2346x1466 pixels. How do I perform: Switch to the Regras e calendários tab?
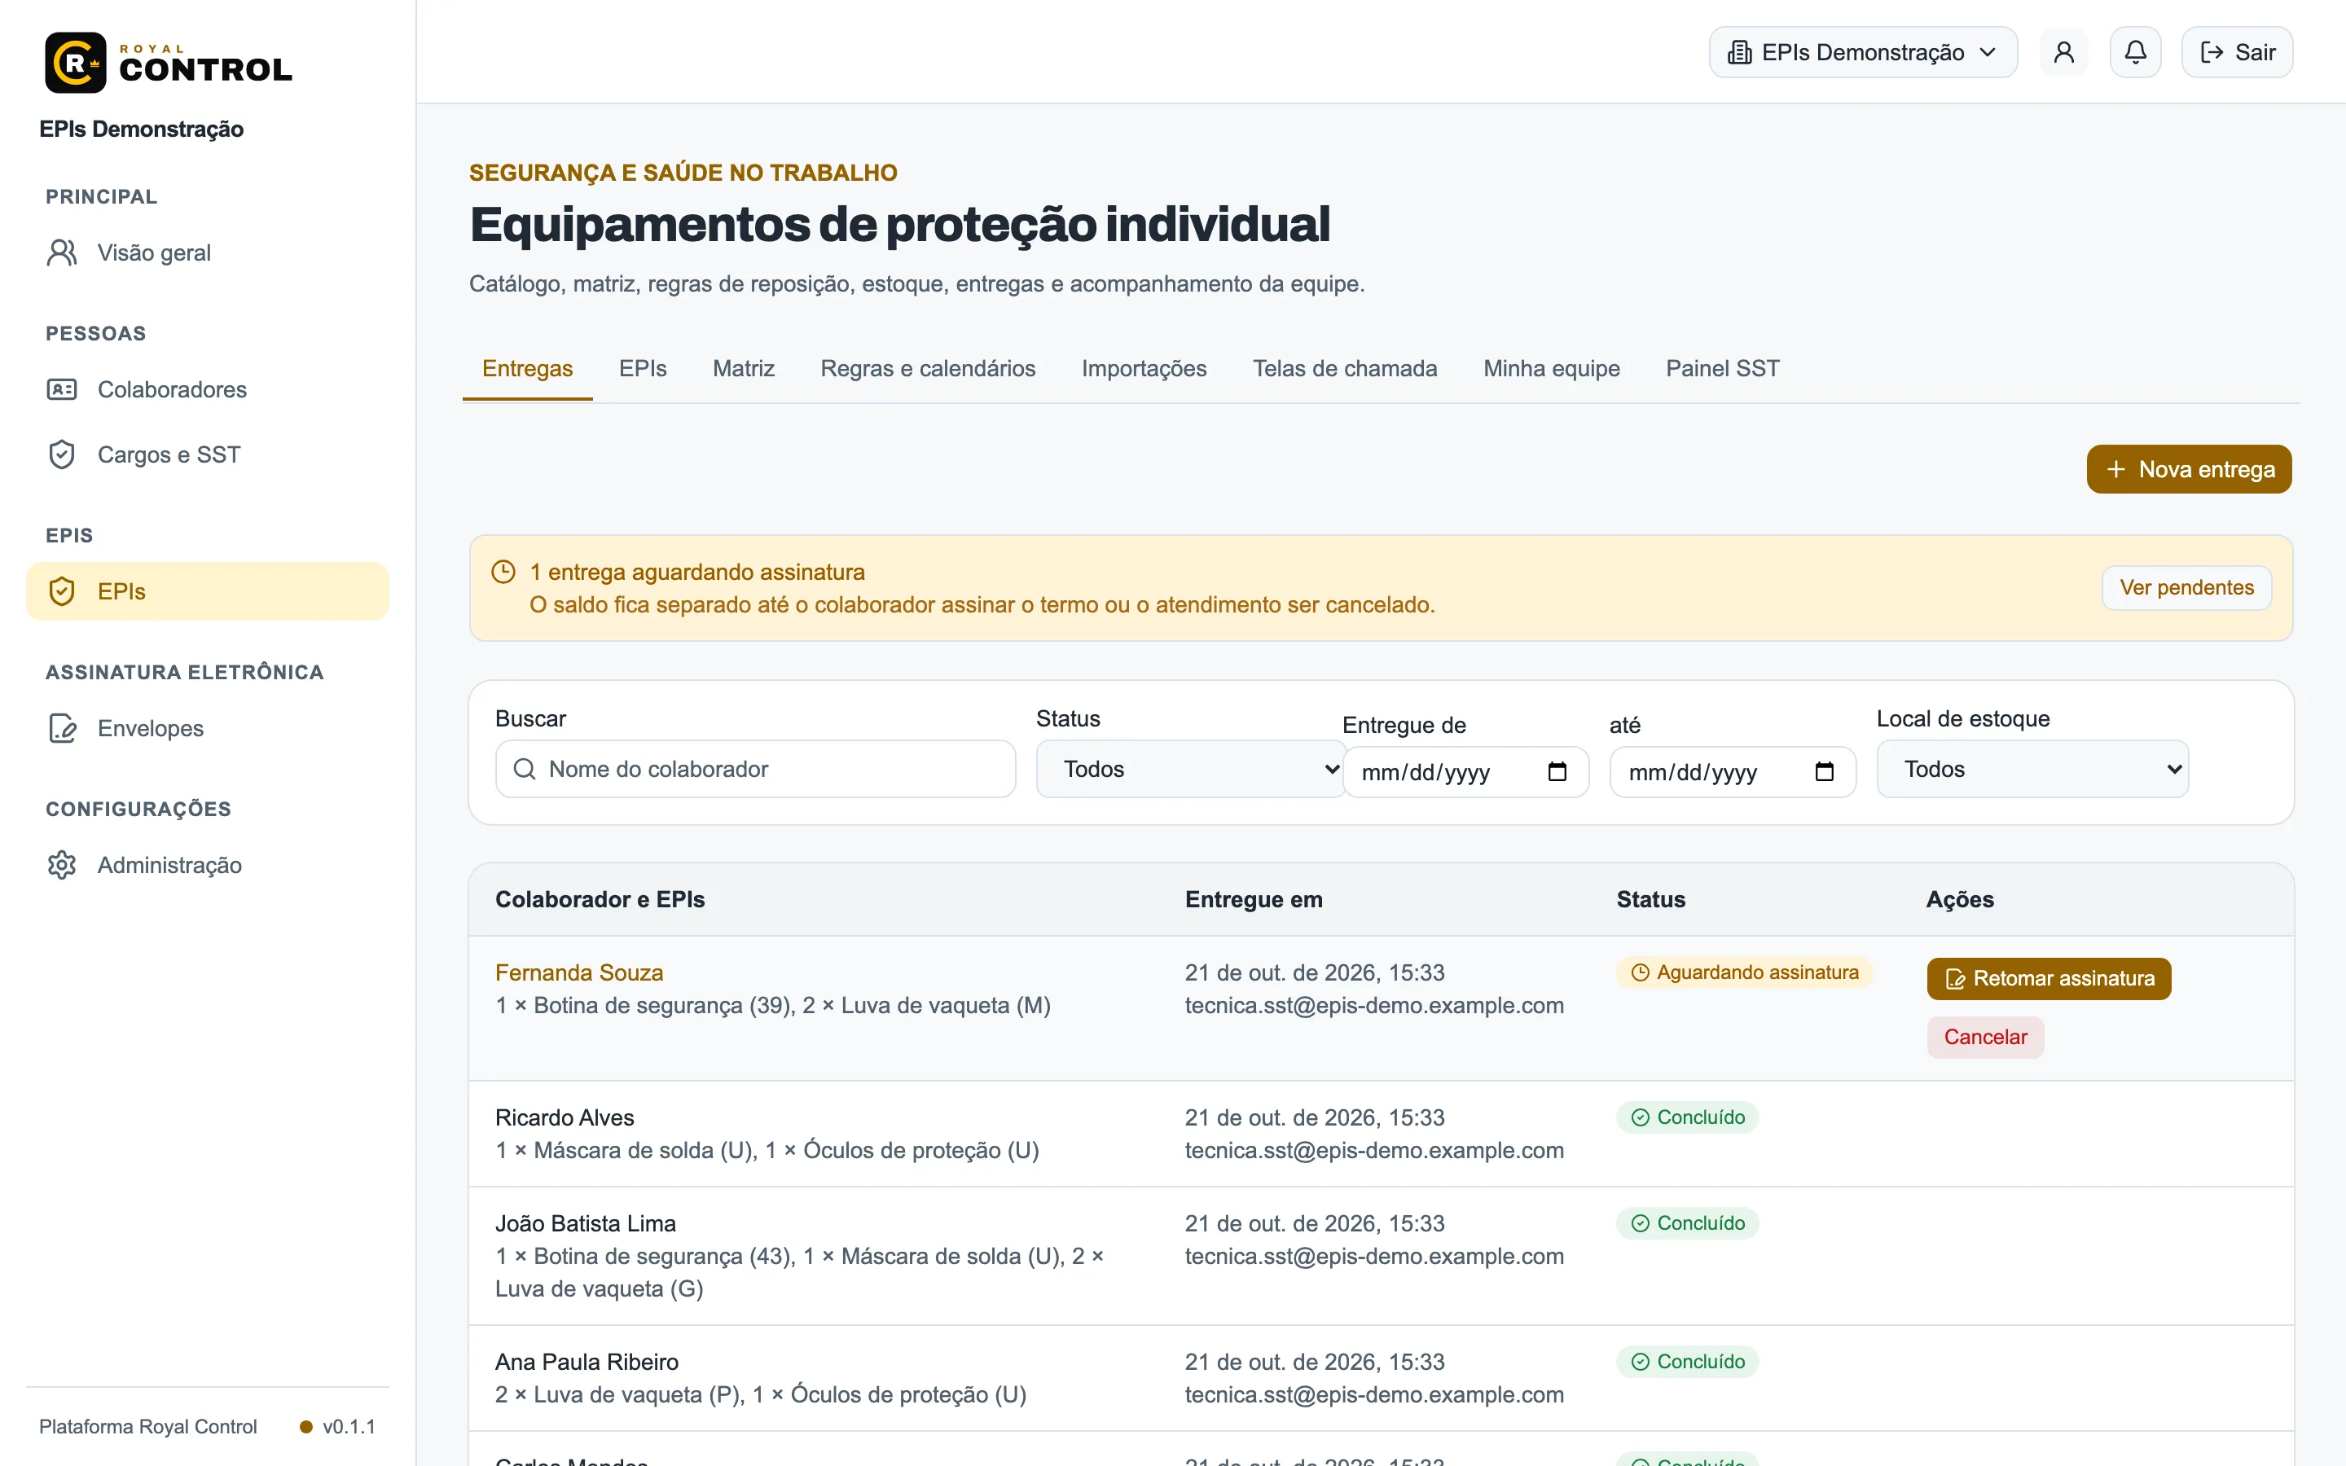coord(928,368)
